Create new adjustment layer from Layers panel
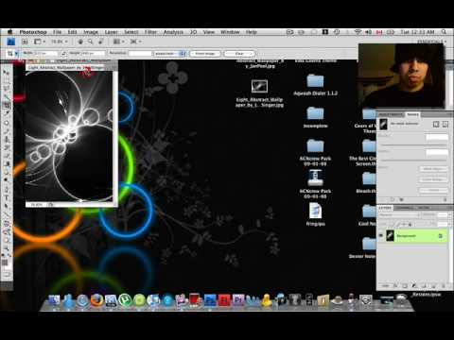This screenshot has height=340, width=454. pos(414,286)
